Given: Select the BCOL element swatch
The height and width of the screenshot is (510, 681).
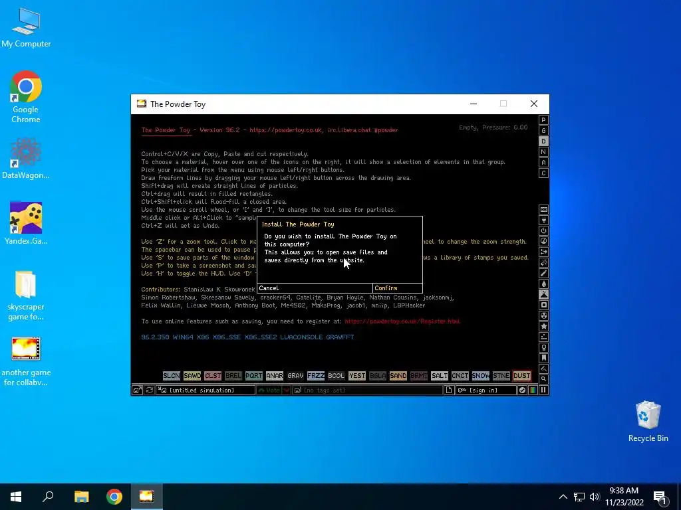Looking at the screenshot, I should coord(336,376).
